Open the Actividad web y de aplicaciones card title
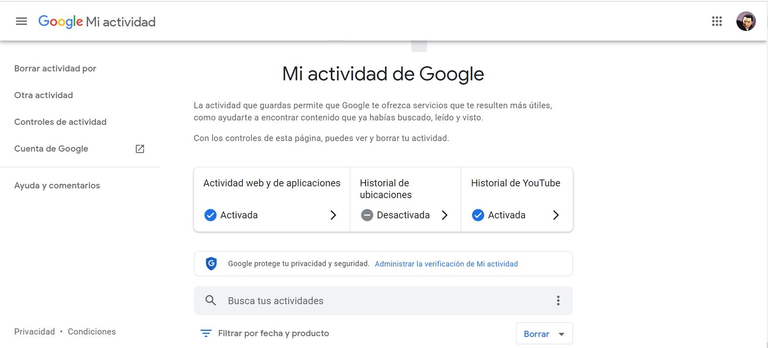Screen dimensions: 768x348 tap(272, 183)
